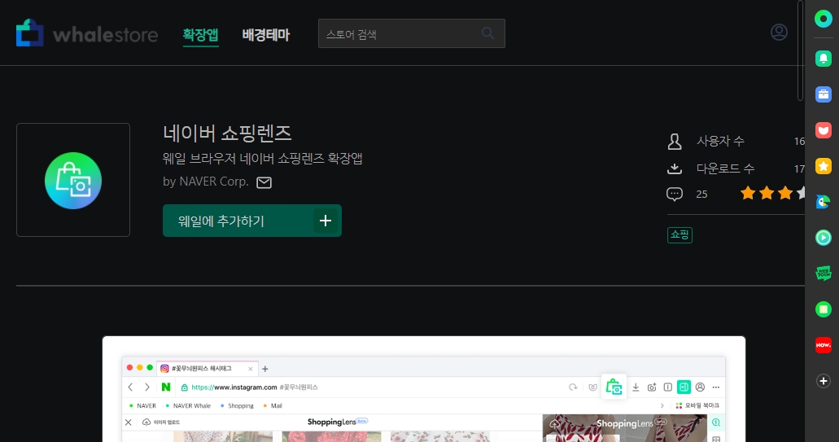839x442 pixels.
Task: Open the red NOW sidebar icon
Action: pyautogui.click(x=823, y=345)
